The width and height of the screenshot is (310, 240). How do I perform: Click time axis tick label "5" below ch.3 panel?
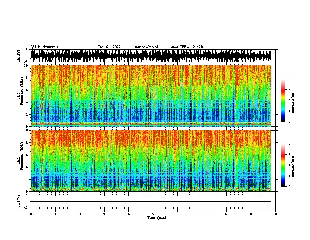(x=153, y=214)
